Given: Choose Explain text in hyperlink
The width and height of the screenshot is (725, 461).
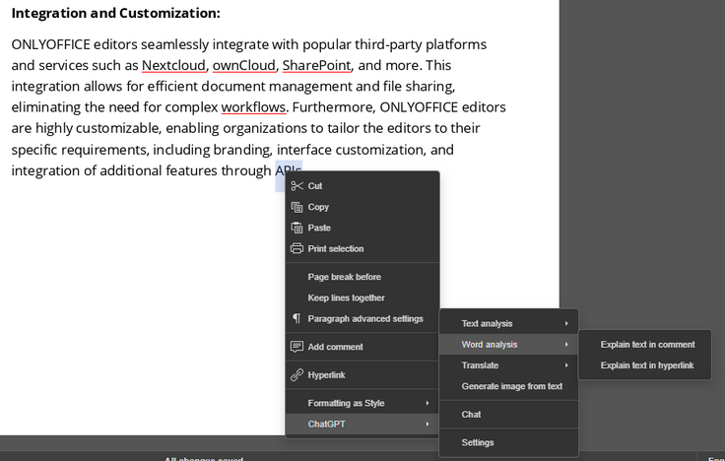Looking at the screenshot, I should [x=647, y=365].
